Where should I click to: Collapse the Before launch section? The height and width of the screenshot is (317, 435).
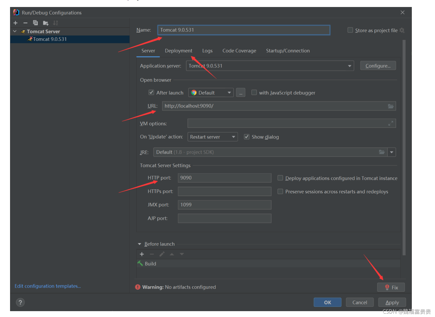(x=140, y=244)
